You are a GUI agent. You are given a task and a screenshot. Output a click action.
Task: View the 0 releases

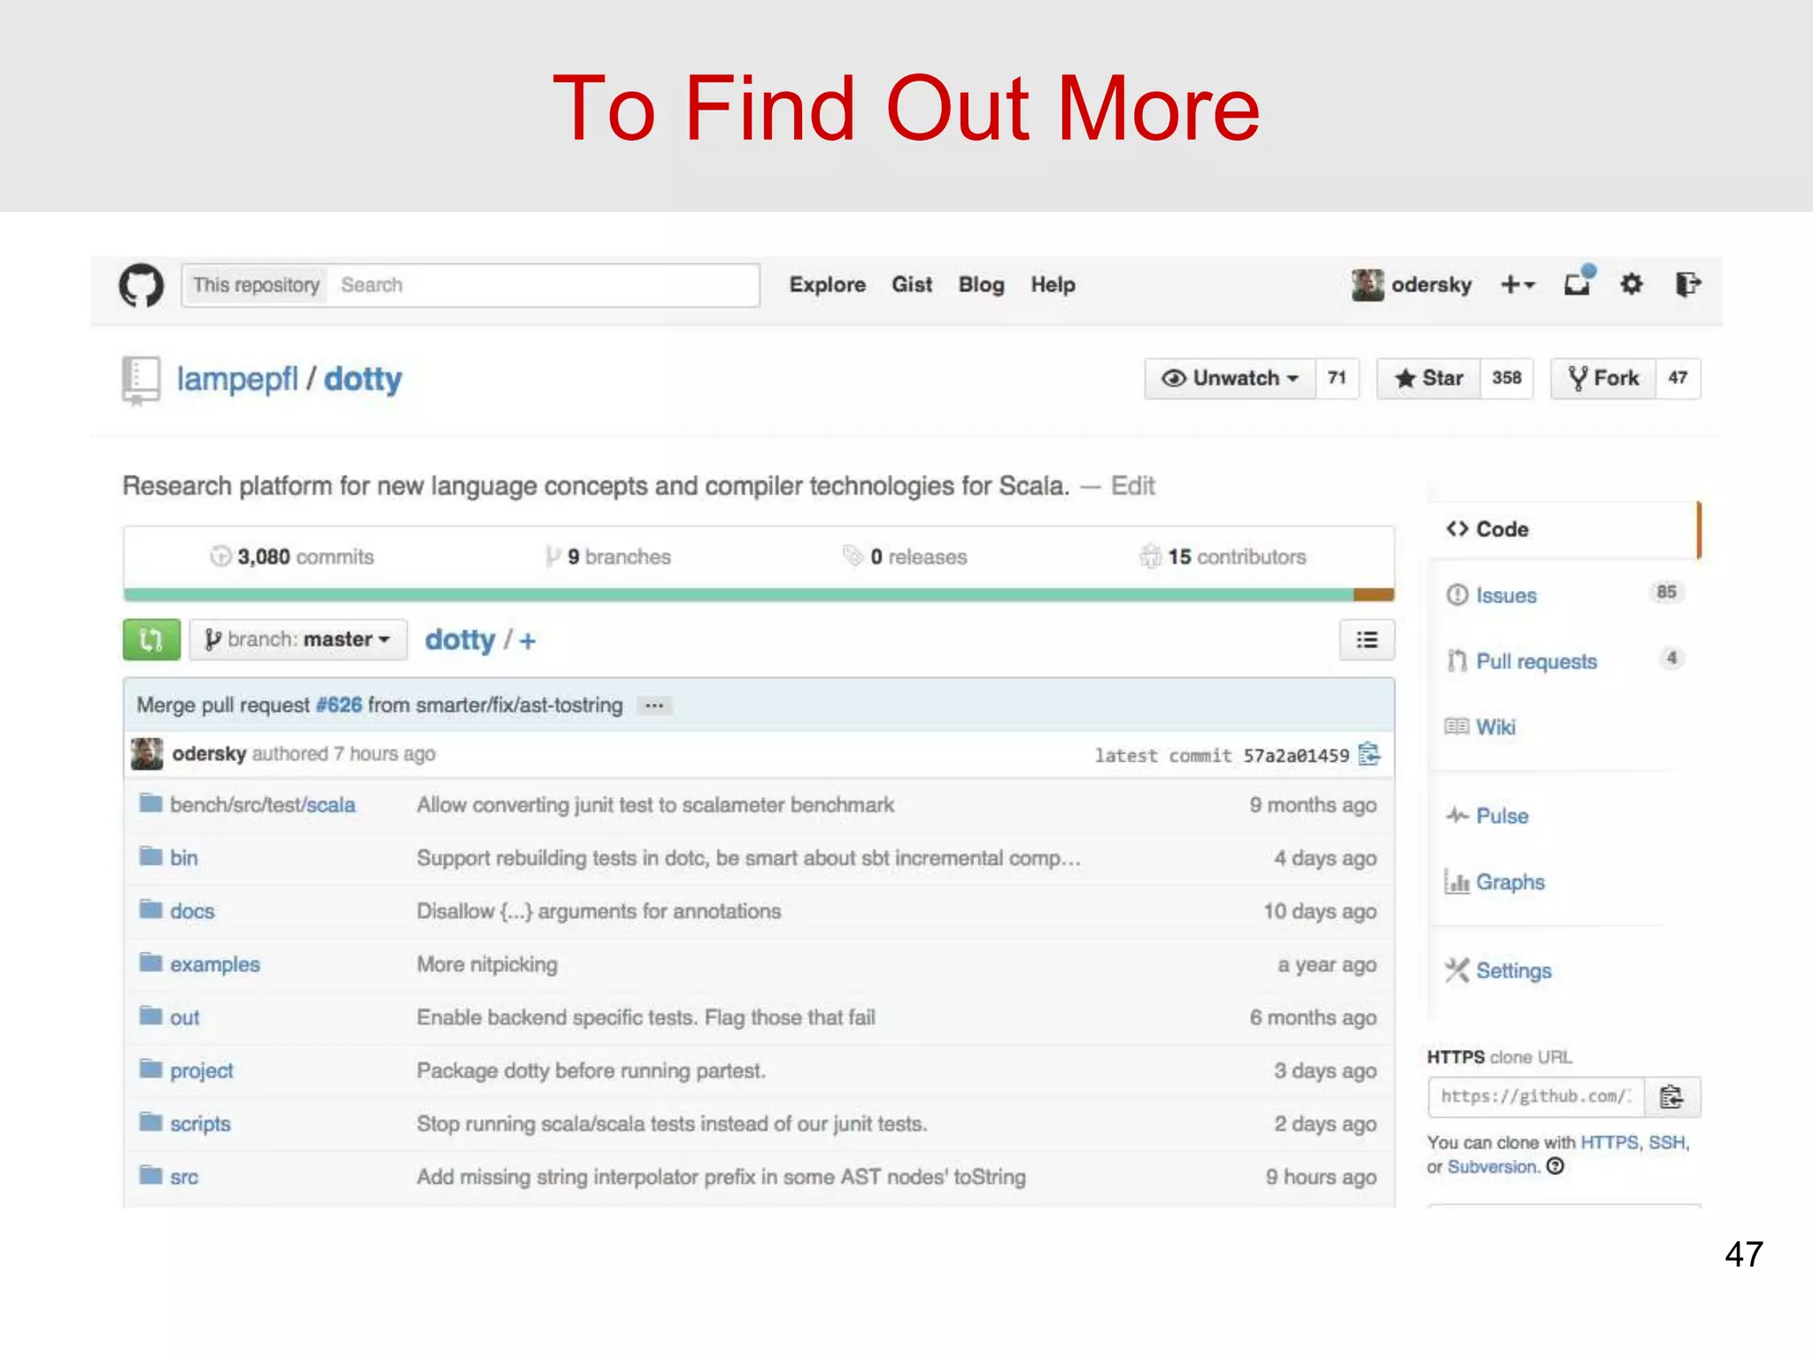905,557
